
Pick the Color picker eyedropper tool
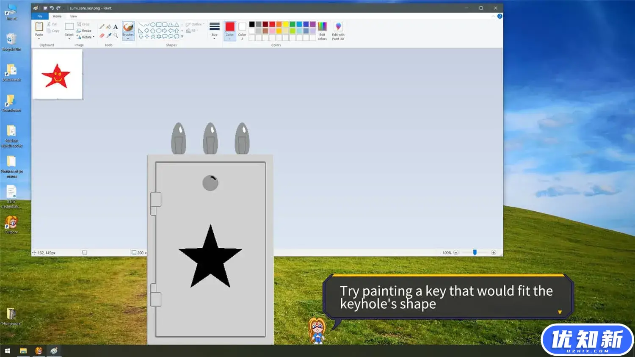pyautogui.click(x=109, y=36)
